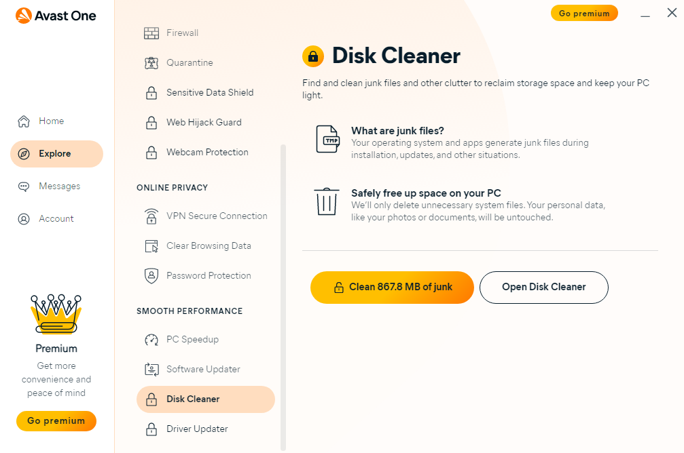Click the Disk Cleaner page title

point(396,56)
